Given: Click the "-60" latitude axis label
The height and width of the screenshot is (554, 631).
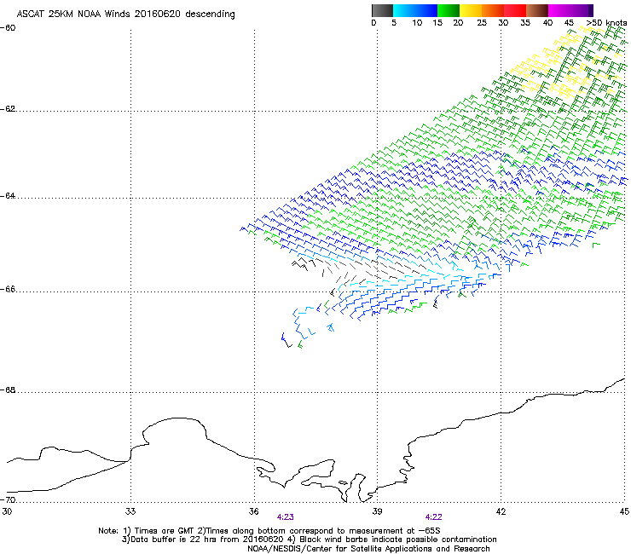Looking at the screenshot, I should (8, 28).
